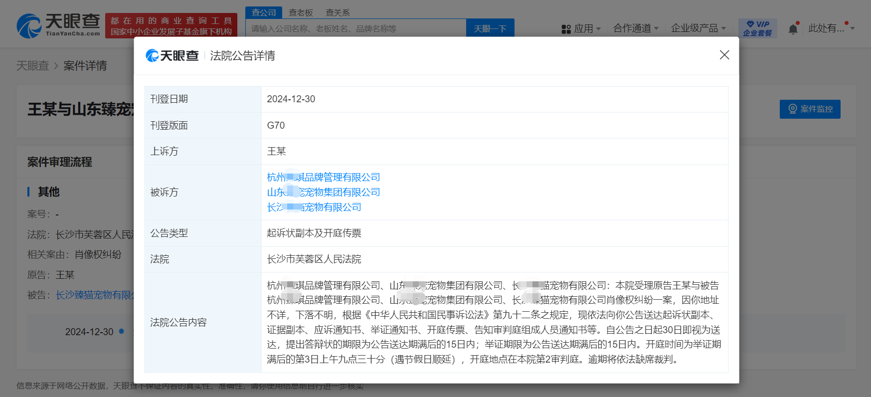Click the publish date value 2024-12-30
The height and width of the screenshot is (397, 871).
coord(291,99)
